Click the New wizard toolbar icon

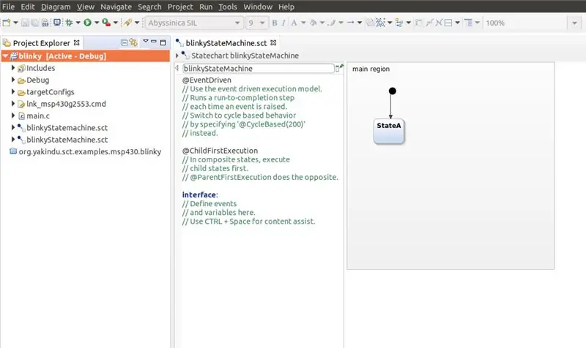(7, 23)
